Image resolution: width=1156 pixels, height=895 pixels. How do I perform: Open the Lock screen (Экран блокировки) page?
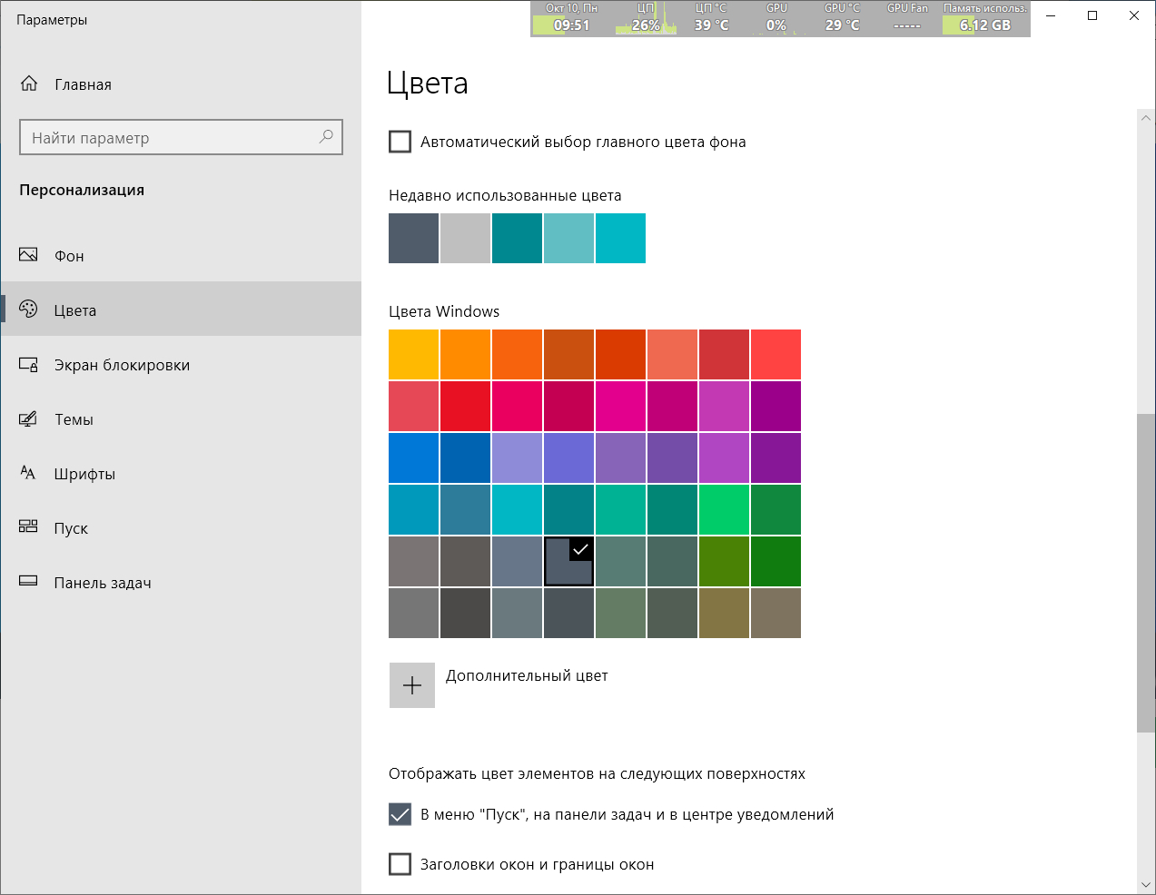pyautogui.click(x=122, y=365)
